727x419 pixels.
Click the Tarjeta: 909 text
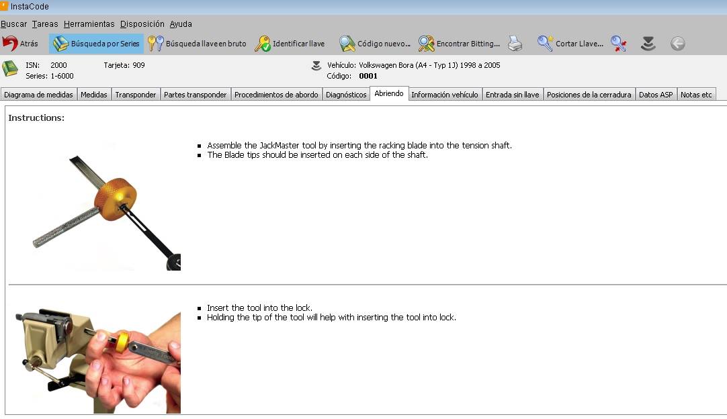[124, 65]
